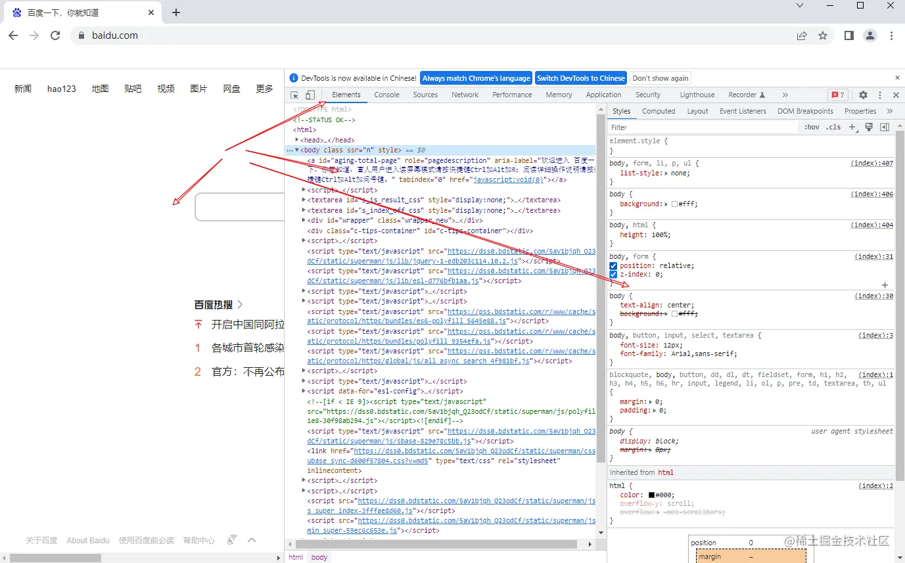Toggle the computed styles sidebar icon

(885, 127)
